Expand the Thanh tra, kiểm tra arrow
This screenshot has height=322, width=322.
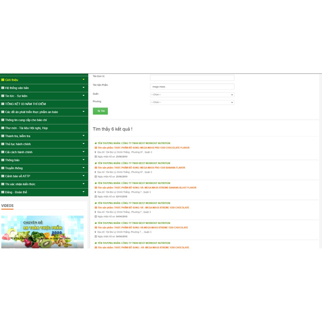click(x=83, y=136)
